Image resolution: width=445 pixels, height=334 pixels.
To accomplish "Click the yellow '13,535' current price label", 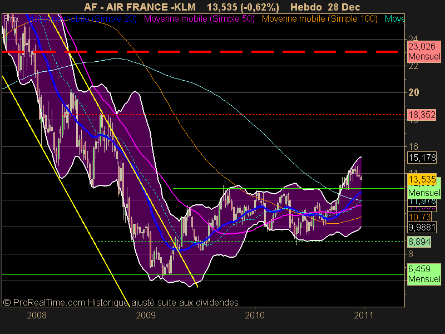I will tap(422, 179).
